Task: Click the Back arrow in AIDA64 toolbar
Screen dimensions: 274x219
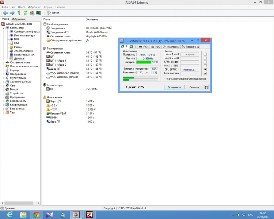Action: click(x=5, y=13)
